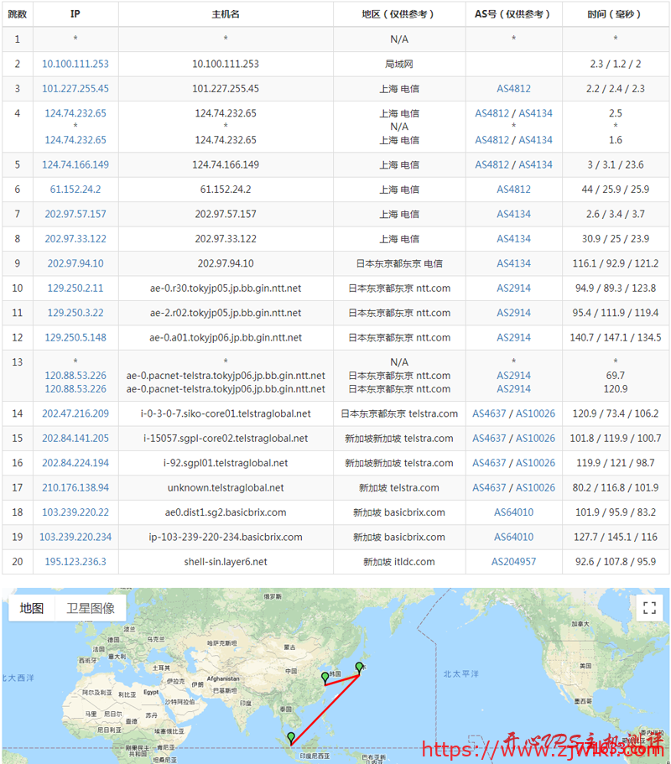Click the 210.176.138.94 IP link
This screenshot has height=764, width=671.
(75, 487)
